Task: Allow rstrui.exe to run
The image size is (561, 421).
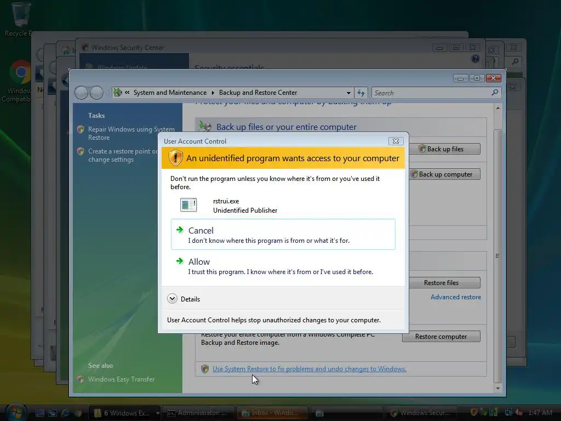Action: tap(283, 266)
